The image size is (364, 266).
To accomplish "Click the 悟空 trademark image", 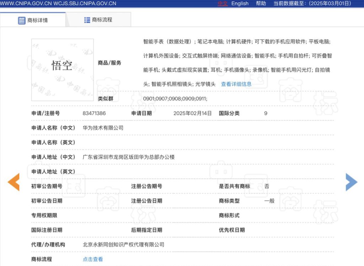I will (63, 70).
